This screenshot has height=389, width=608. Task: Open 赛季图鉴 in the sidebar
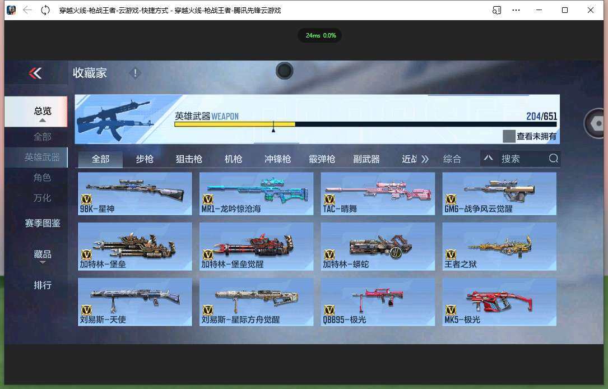tap(43, 223)
